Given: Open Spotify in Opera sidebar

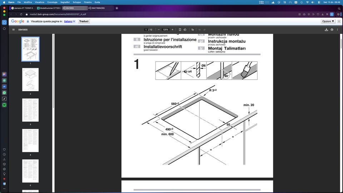Looking at the screenshot, I should click(x=4, y=105).
